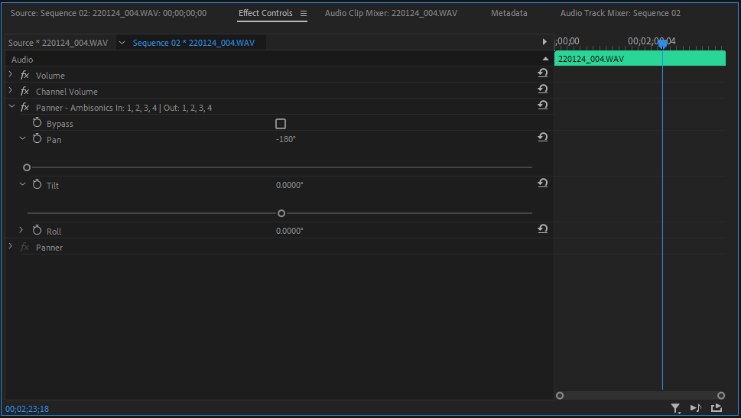Screen dimensions: 741x418
Task: Expand the Channel Volume effect
Action: 11,91
